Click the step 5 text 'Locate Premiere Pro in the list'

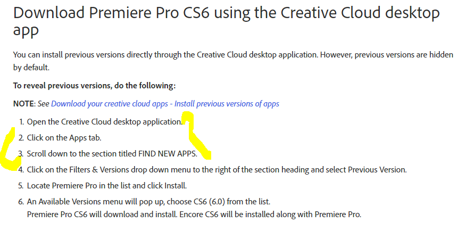[x=107, y=186]
